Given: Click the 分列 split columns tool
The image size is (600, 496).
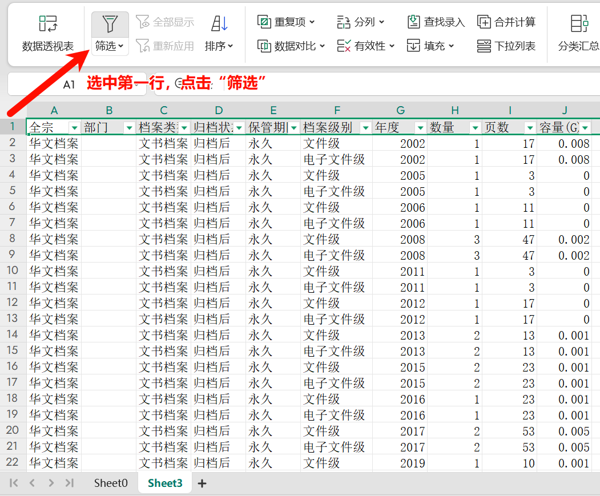Looking at the screenshot, I should pos(360,22).
